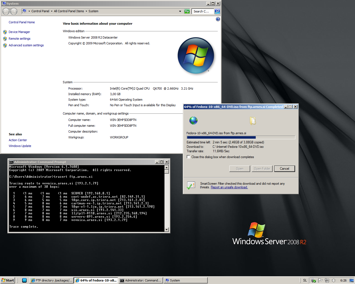Switch to 64% of Fedora taskbar item
Screen dimensions: 355x284
[x=96, y=280]
